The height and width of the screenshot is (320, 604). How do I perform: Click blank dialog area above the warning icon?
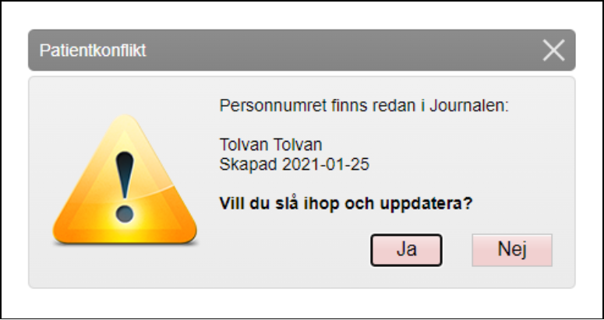click(x=124, y=92)
